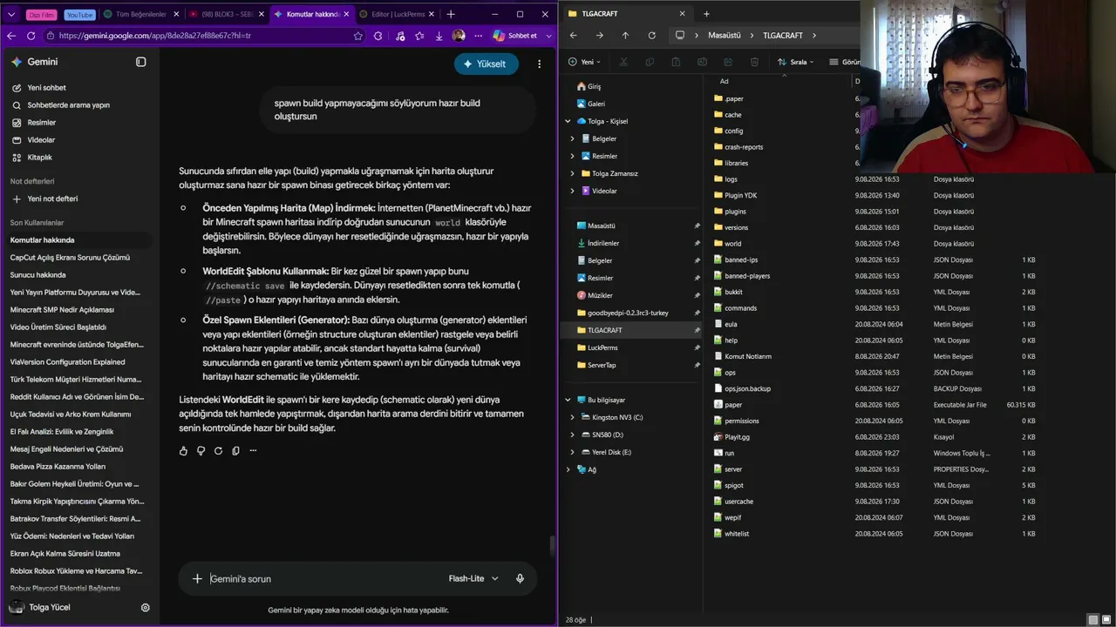Click the Delete trash icon in File Explorer
This screenshot has height=627, width=1116.
[754, 62]
